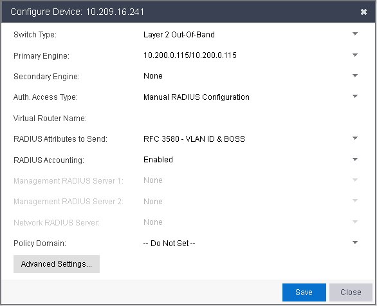Expand the Switch Type dropdown arrow

click(355, 34)
